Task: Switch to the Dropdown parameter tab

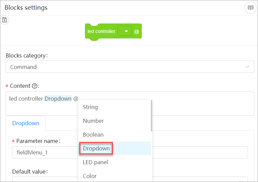Action: pyautogui.click(x=26, y=123)
